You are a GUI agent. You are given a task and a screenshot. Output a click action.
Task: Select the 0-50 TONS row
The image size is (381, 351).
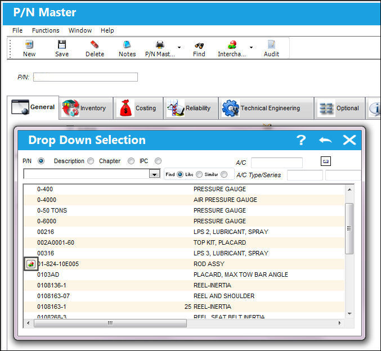click(x=184, y=210)
